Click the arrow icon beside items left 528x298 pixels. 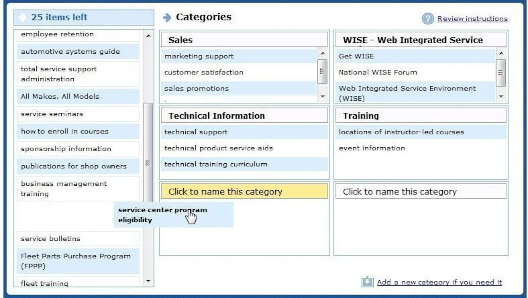22,18
